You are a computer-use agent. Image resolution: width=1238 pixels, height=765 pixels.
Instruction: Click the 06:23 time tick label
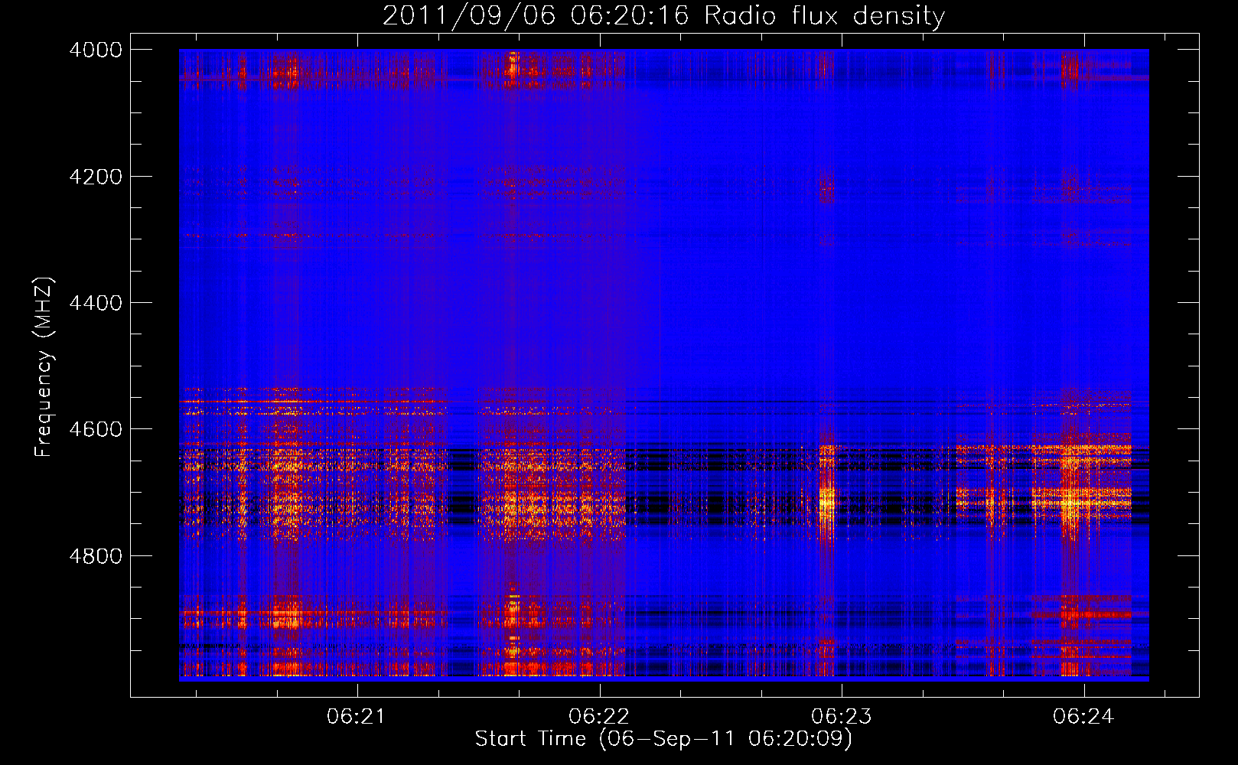[841, 717]
